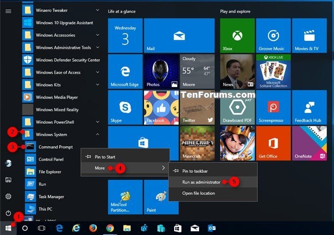Open the Facebook tile
This screenshot has height=235, width=334.
tap(161, 108)
